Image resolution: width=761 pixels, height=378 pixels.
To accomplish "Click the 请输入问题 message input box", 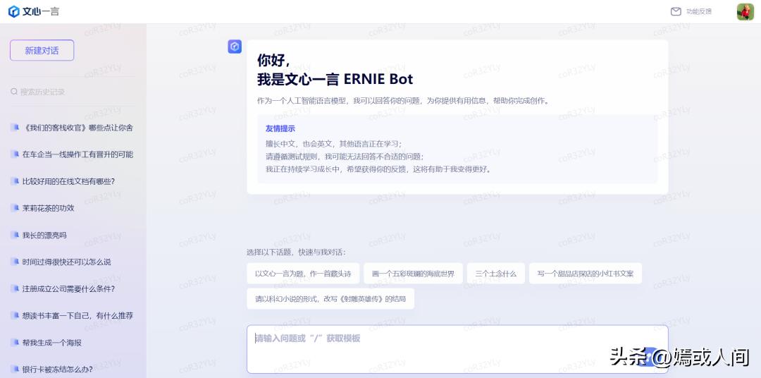I will (x=457, y=349).
